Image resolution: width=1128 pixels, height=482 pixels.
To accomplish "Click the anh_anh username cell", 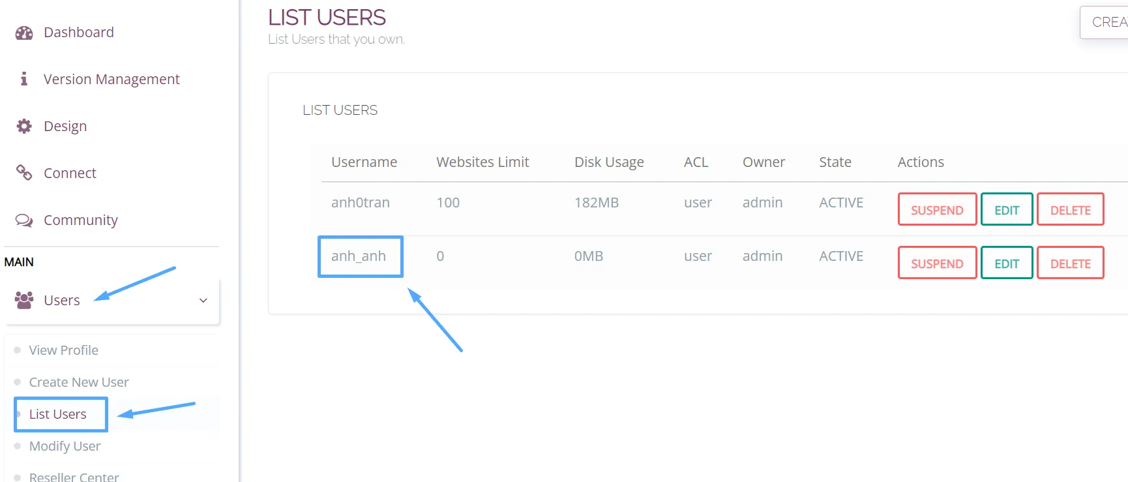I will tap(359, 256).
